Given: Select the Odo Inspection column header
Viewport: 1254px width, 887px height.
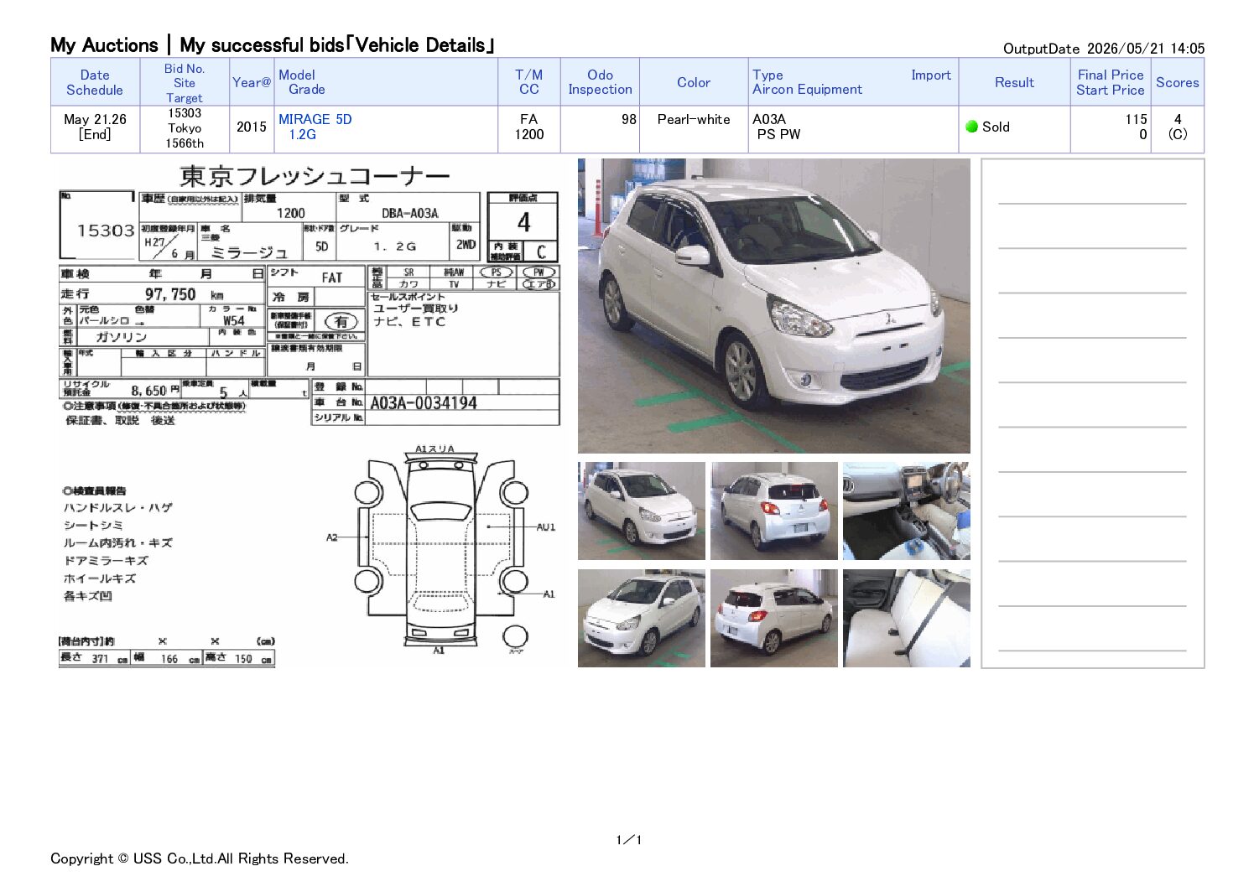Looking at the screenshot, I should coord(600,82).
